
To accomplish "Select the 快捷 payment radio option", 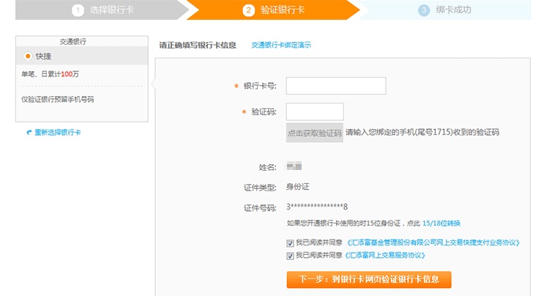I will click(x=28, y=56).
